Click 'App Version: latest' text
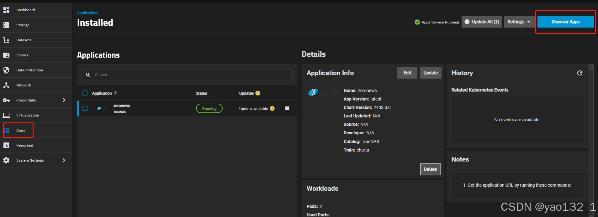 tap(363, 99)
